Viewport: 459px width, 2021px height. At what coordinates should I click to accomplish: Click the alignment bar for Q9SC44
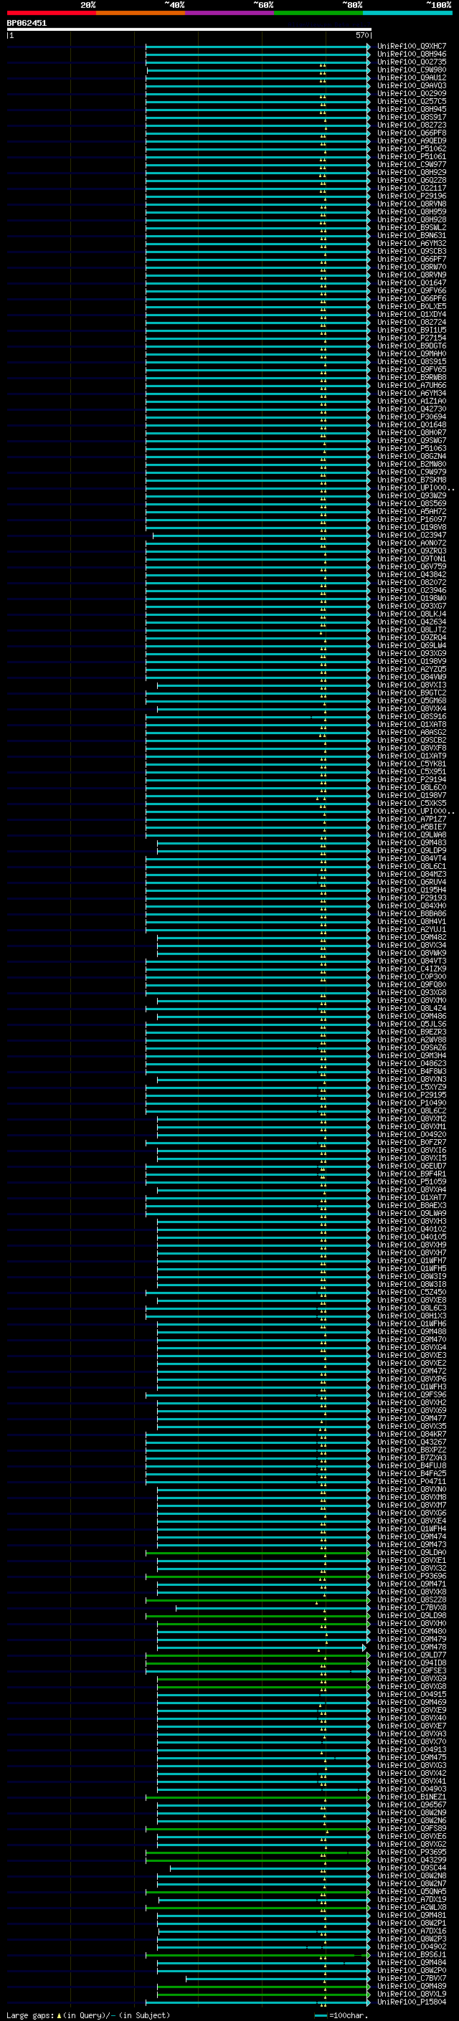(270, 1868)
